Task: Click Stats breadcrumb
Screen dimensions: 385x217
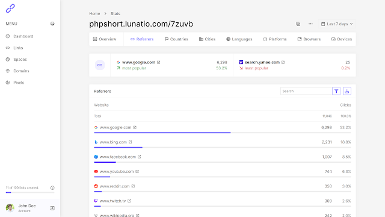Action: (115, 13)
